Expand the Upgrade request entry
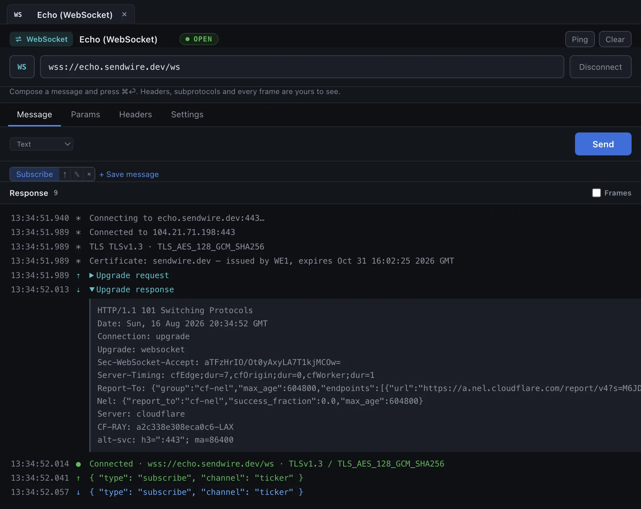This screenshot has width=641, height=509. point(129,275)
